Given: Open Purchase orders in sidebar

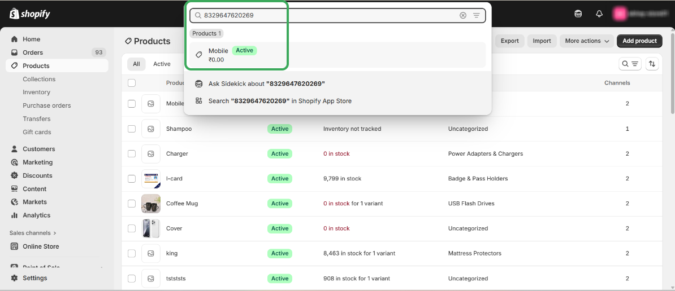Looking at the screenshot, I should click(x=47, y=105).
